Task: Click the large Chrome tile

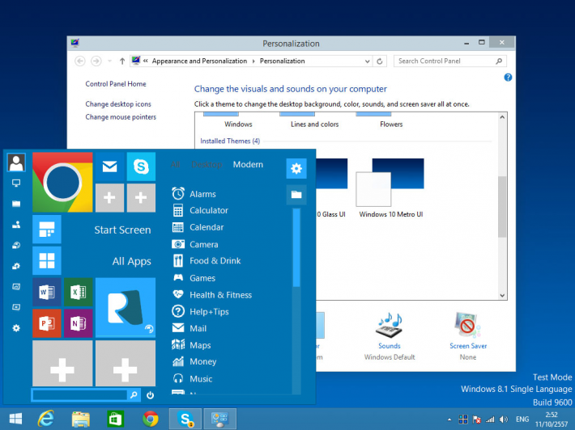Action: point(62,182)
